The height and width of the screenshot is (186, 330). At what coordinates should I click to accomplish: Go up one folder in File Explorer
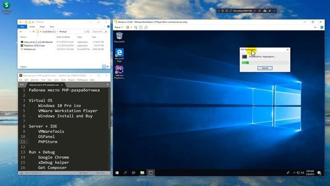coord(34,32)
